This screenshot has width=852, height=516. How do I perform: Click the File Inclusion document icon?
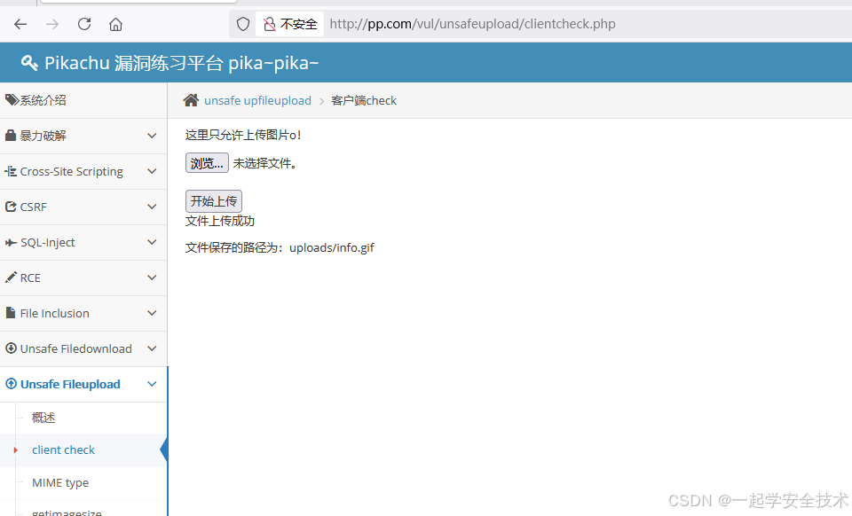[10, 313]
